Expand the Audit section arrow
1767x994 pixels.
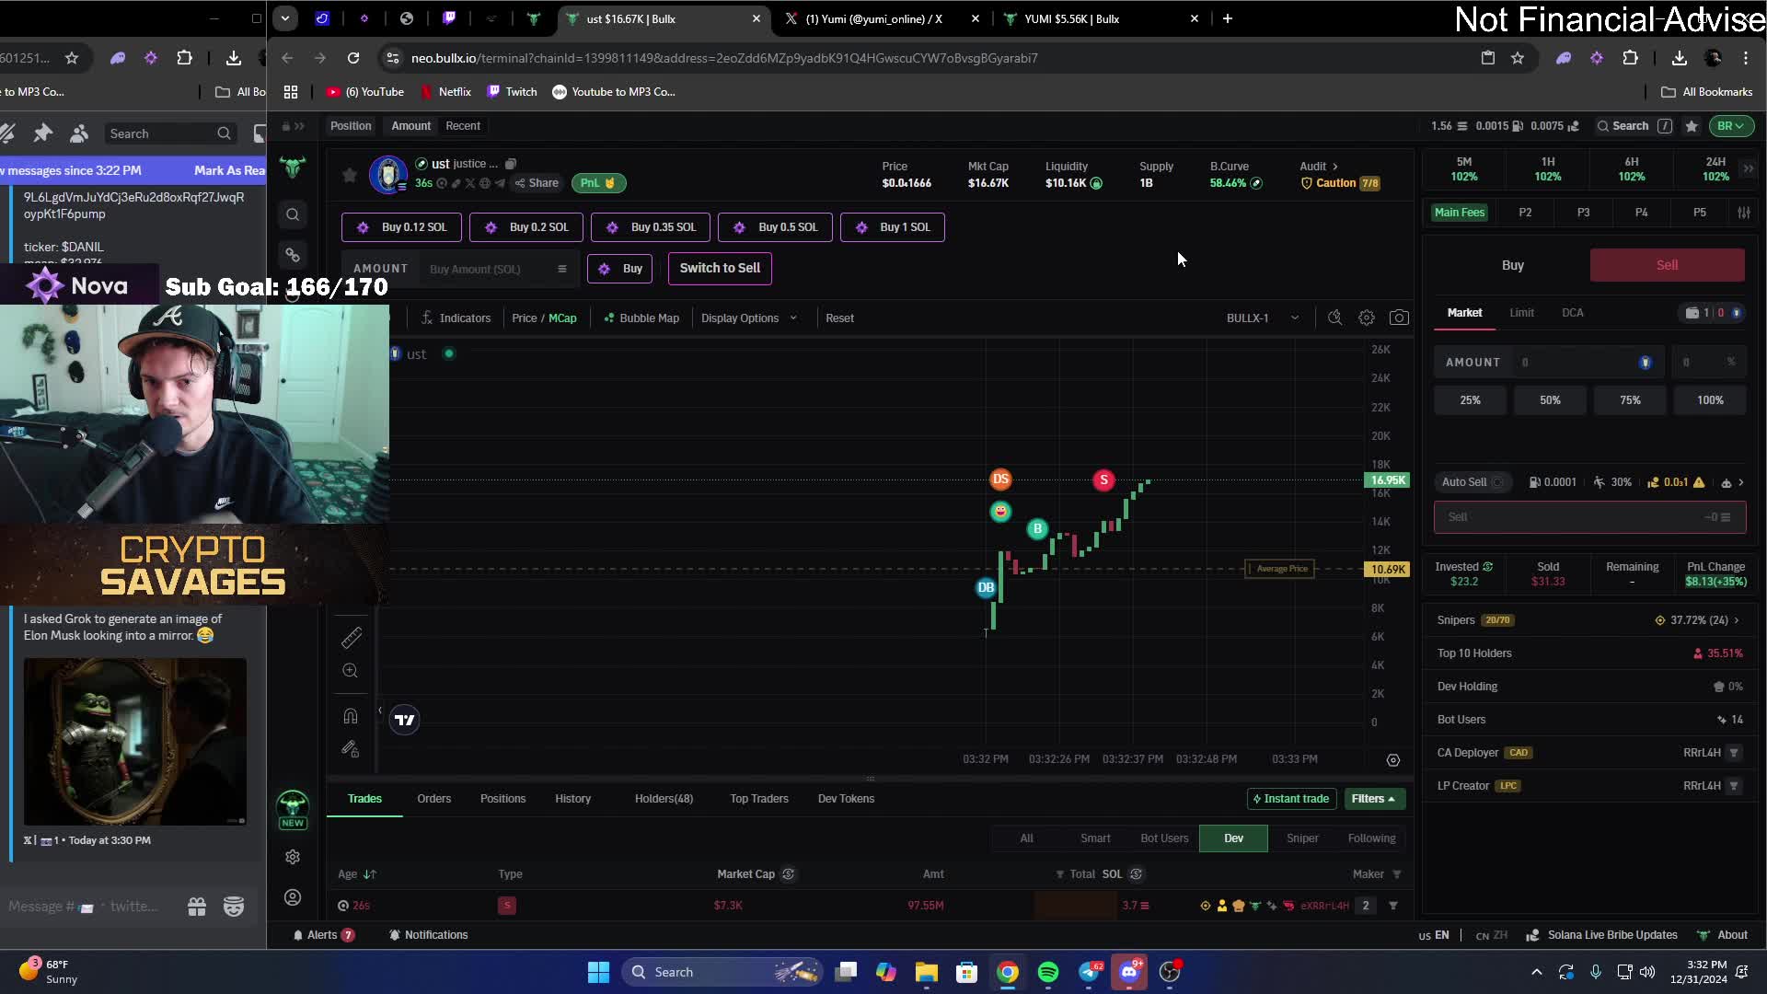1334,167
